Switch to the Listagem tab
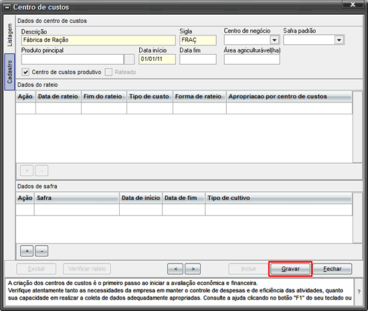Image resolution: width=368 pixels, height=311 pixels. click(9, 35)
